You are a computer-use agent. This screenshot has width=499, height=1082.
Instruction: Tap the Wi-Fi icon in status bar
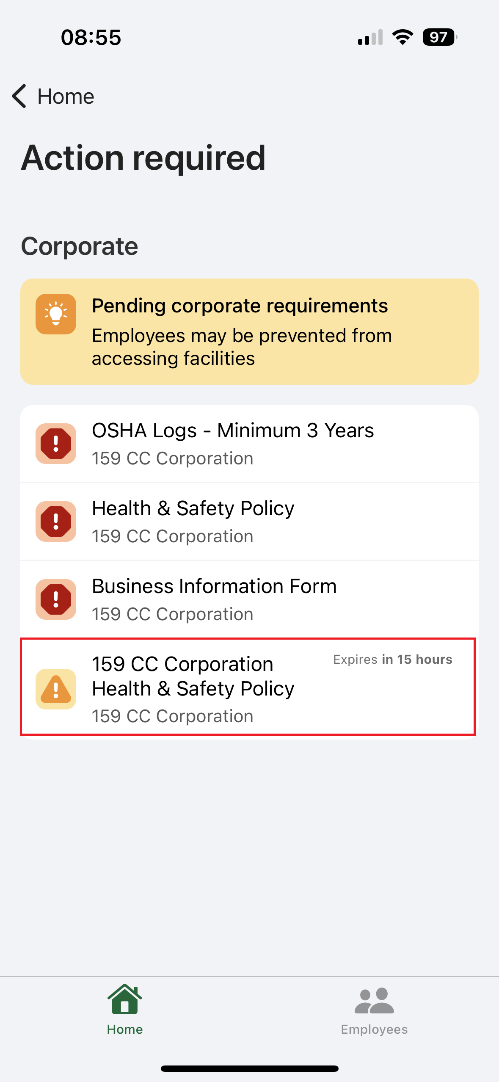pos(403,37)
